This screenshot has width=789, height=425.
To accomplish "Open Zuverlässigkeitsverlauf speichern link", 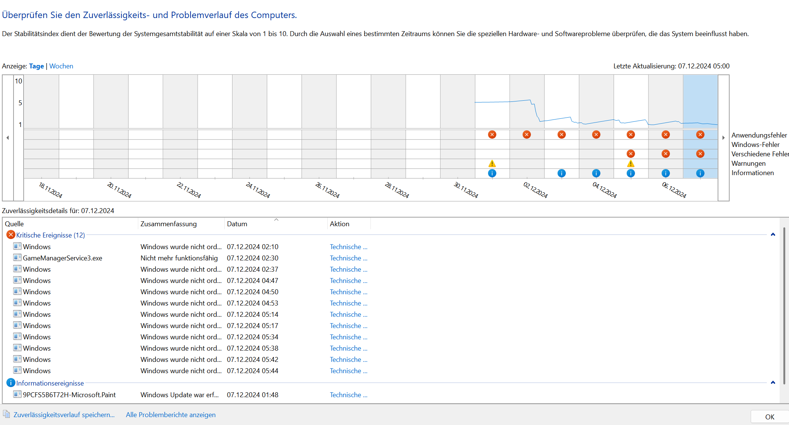I will (x=64, y=415).
